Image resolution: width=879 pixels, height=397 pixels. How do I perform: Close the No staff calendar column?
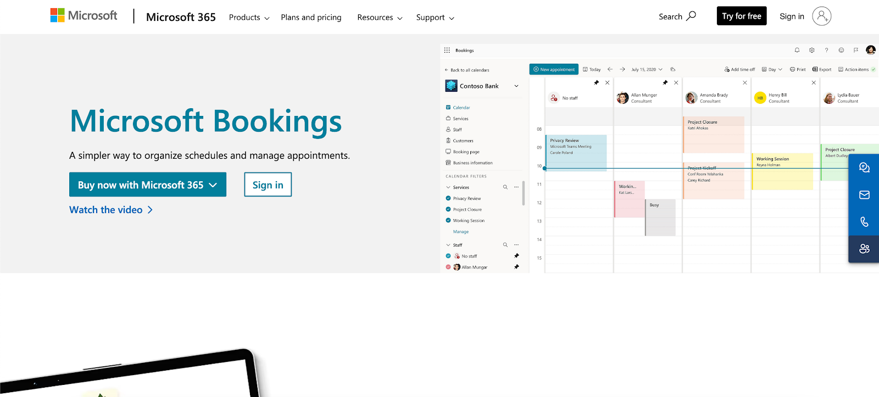tap(608, 82)
